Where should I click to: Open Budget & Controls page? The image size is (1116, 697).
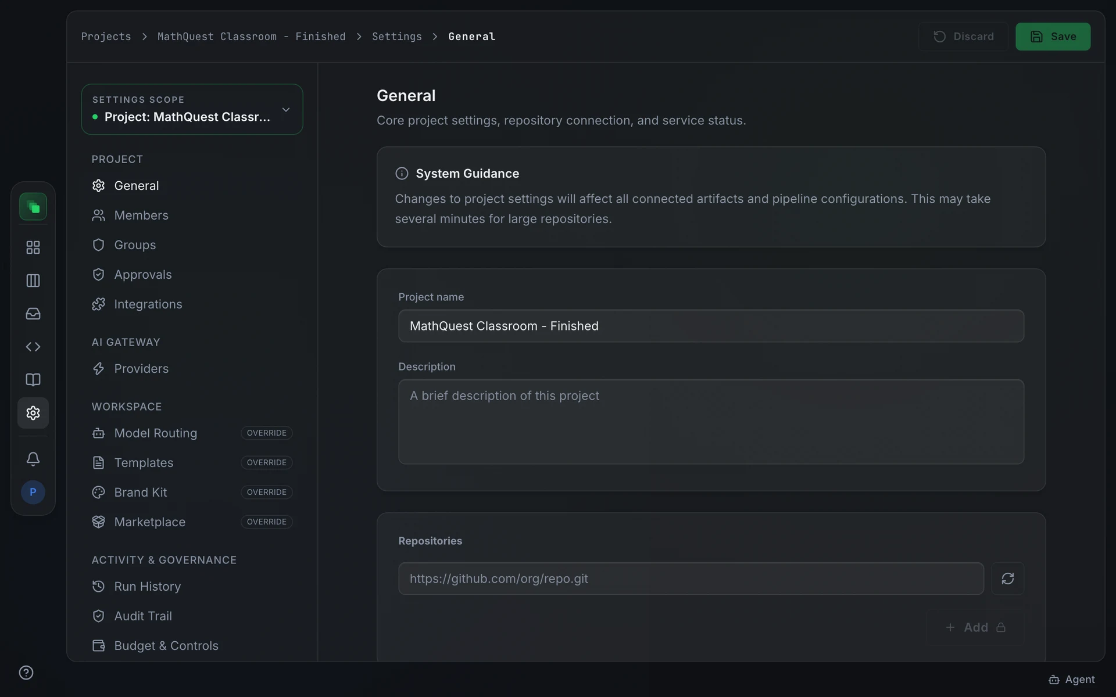192,646
